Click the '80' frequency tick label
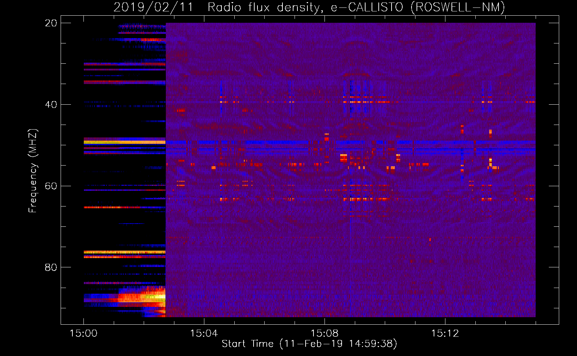The image size is (577, 356). 51,267
